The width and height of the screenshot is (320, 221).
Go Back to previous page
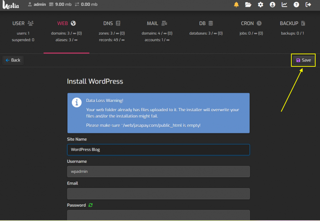click(x=13, y=60)
